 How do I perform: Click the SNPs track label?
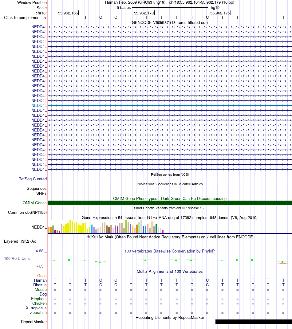coord(41,193)
